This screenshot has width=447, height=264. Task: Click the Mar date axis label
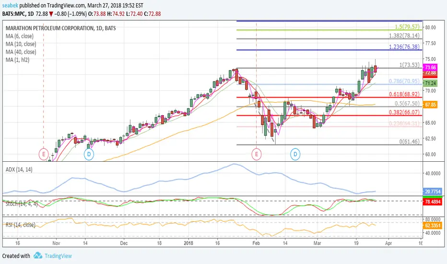click(317, 243)
